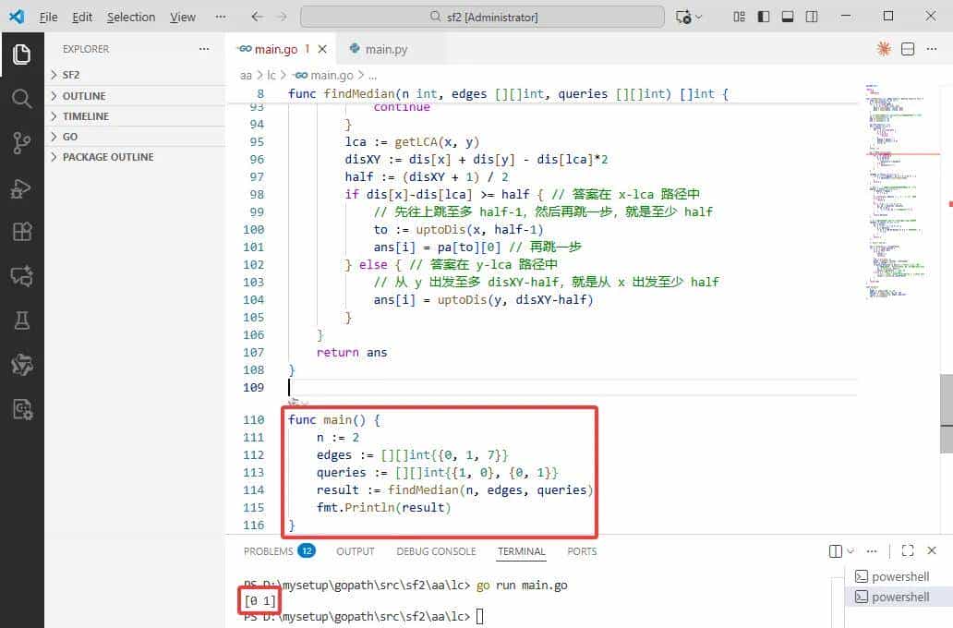Toggle the bottom panel visibility
953x628 pixels.
point(787,17)
